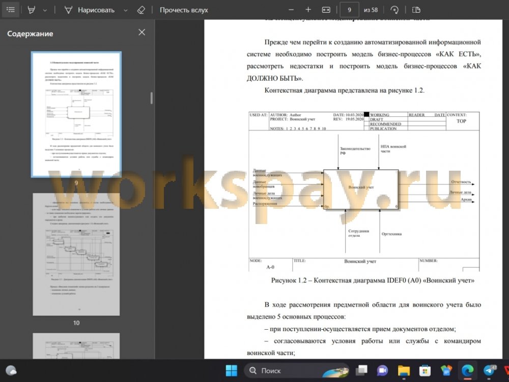Launch the chat app on the taskbar
509x382 pixels.
click(x=382, y=370)
